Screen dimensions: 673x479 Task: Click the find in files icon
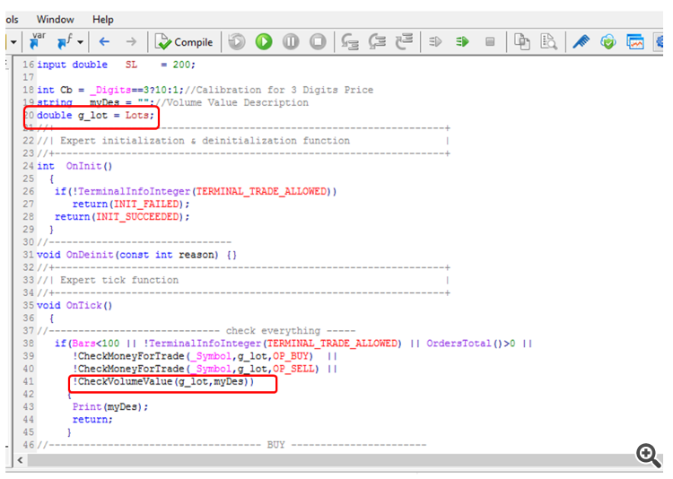tap(548, 41)
